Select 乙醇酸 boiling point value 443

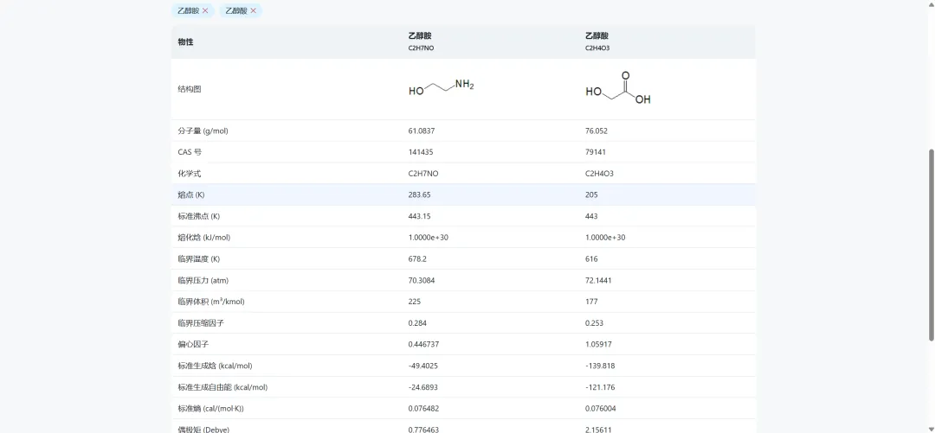[591, 216]
